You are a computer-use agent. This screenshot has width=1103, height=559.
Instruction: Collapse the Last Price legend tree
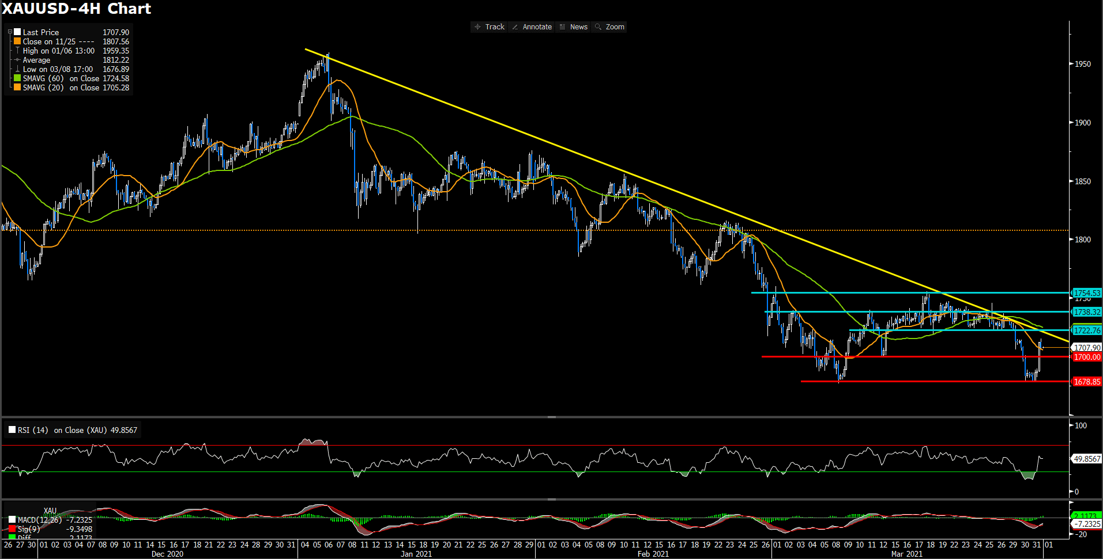click(x=10, y=32)
